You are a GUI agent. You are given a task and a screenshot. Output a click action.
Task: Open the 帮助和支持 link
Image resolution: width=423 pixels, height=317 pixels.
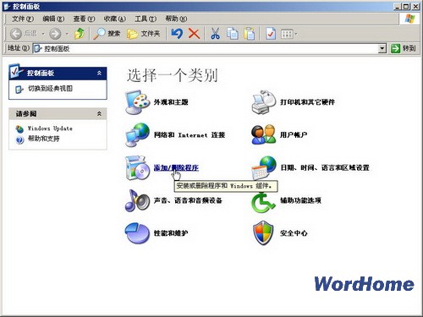pyautogui.click(x=43, y=139)
